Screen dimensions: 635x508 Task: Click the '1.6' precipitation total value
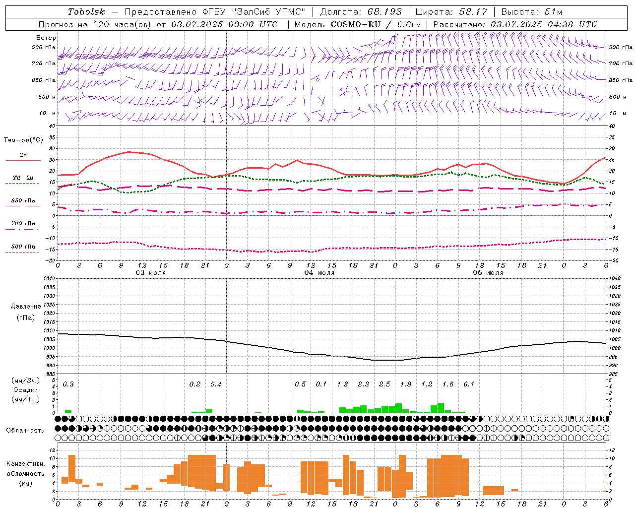(x=448, y=384)
